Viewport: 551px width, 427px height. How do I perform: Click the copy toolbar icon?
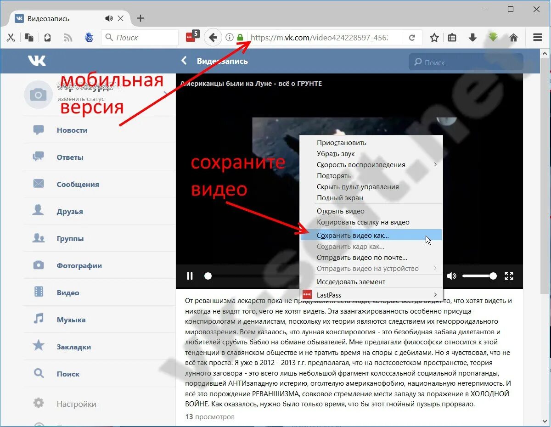[29, 38]
